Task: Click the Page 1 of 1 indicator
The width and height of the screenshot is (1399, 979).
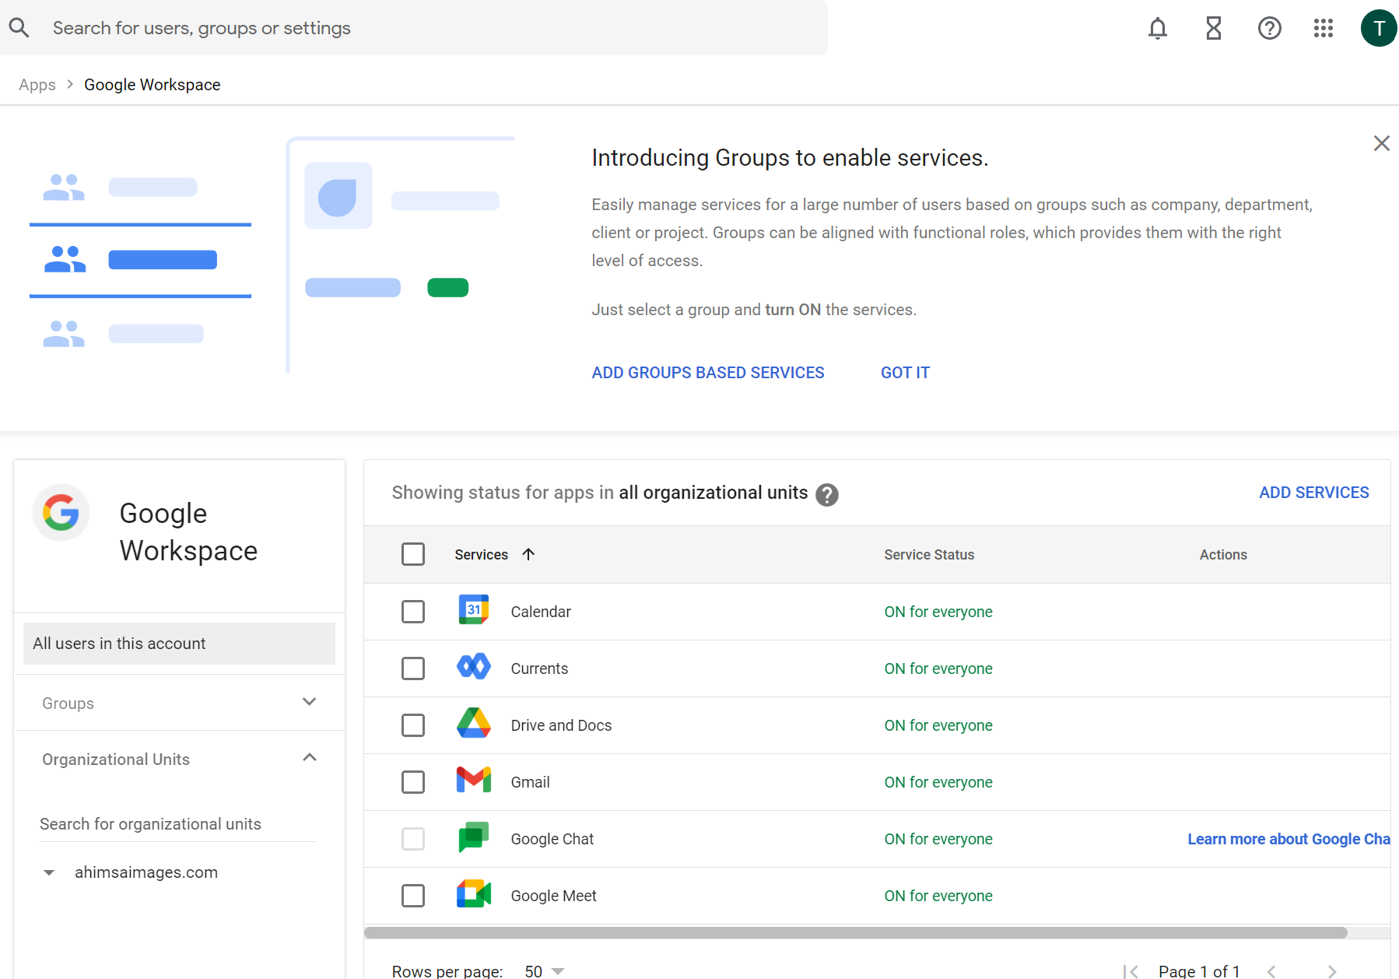Action: 1199,971
